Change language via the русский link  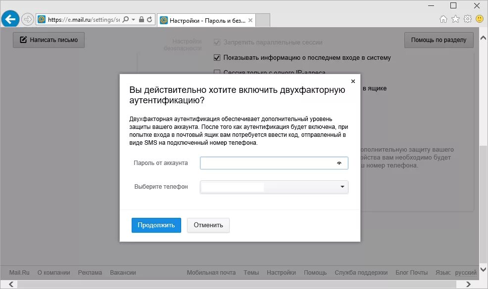click(466, 273)
